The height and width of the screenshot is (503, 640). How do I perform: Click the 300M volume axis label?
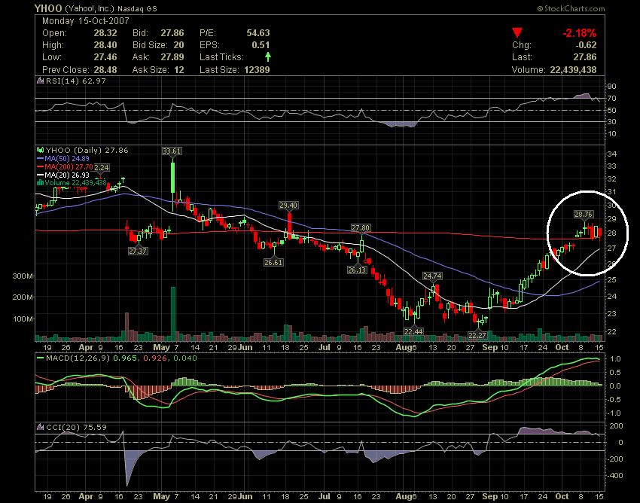23,276
